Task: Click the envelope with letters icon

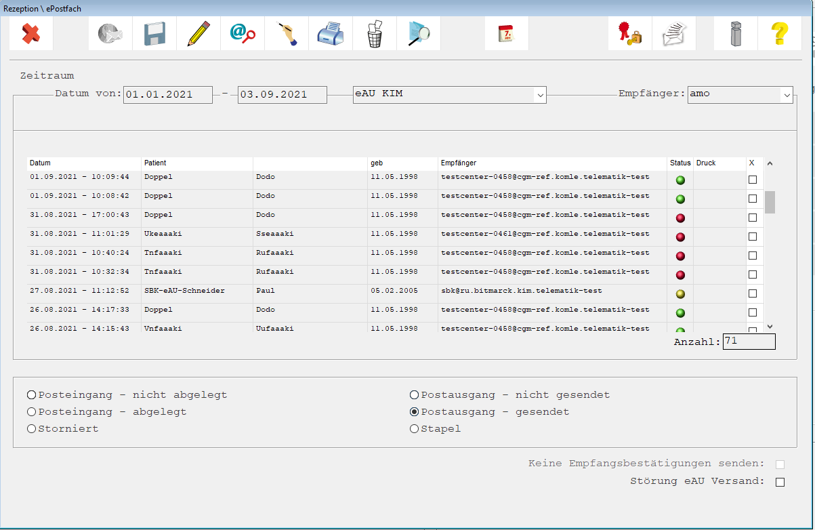Action: pos(674,33)
